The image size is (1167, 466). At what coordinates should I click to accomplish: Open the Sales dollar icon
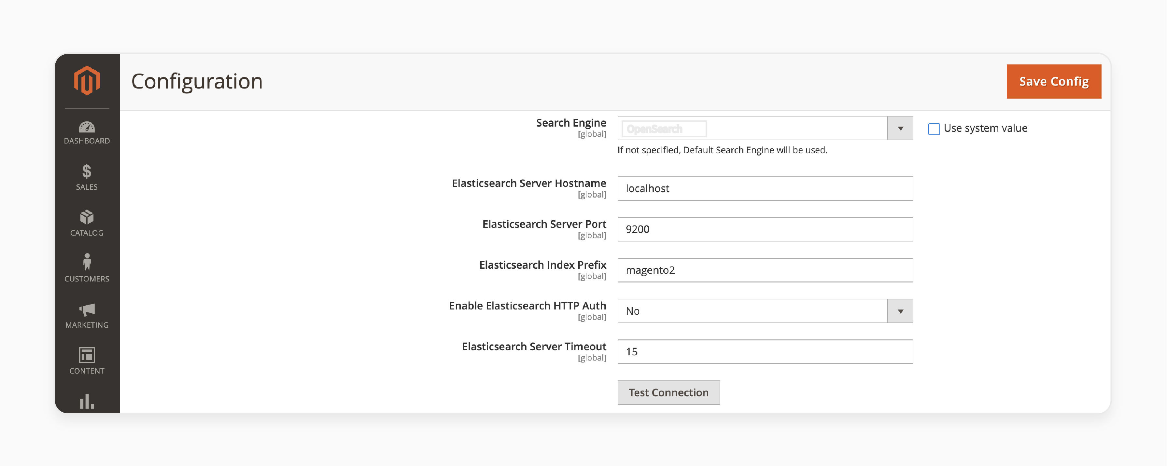click(x=87, y=171)
